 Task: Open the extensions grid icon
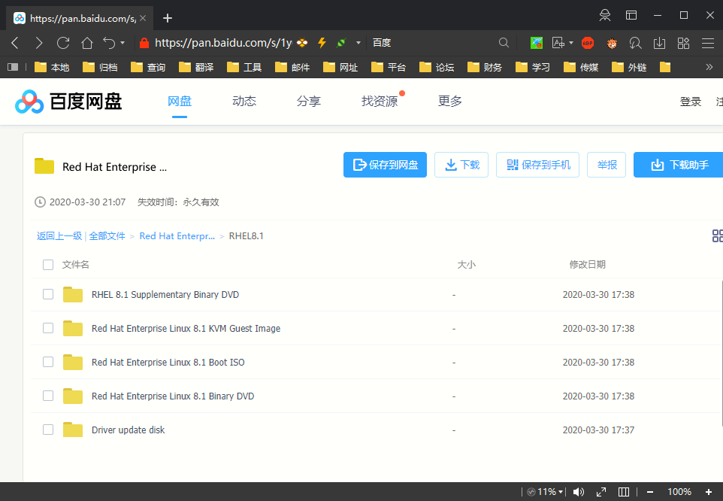[x=683, y=43]
